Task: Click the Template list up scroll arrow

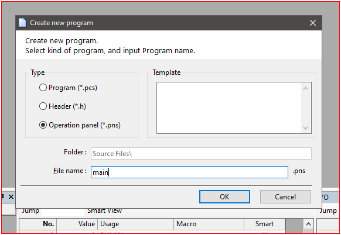Action: 305,88
